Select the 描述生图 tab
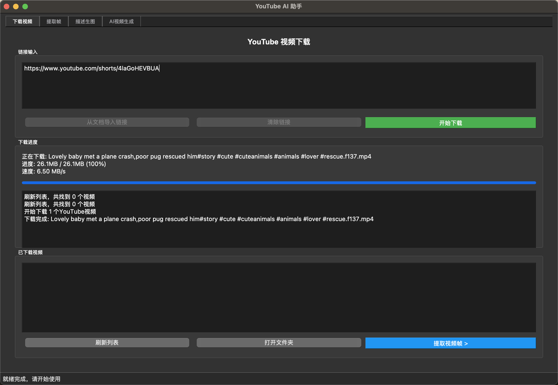The width and height of the screenshot is (558, 385). click(85, 21)
